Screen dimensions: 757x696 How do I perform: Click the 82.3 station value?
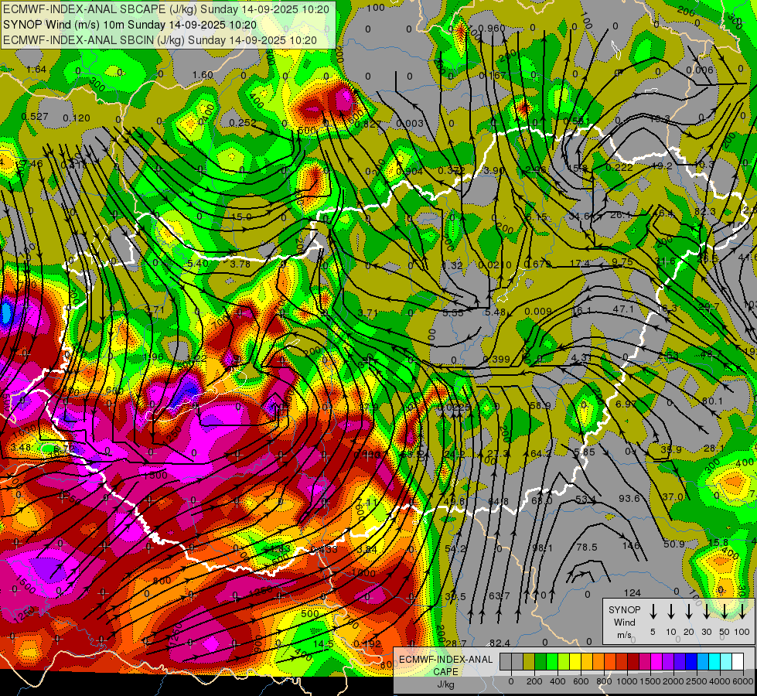pos(705,212)
